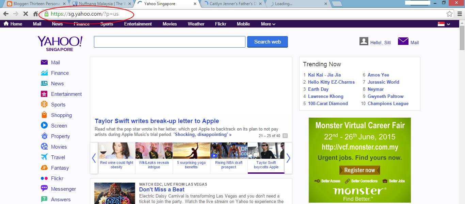This screenshot has width=465, height=204.
Task: Open the Flickr dots icon in sidebar
Action: pos(44,178)
